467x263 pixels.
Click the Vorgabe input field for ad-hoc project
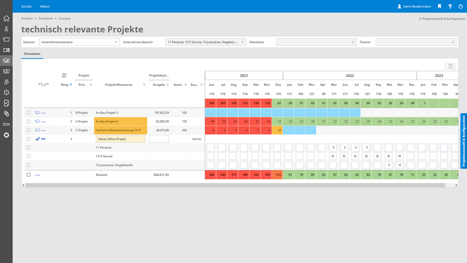[x=159, y=139]
